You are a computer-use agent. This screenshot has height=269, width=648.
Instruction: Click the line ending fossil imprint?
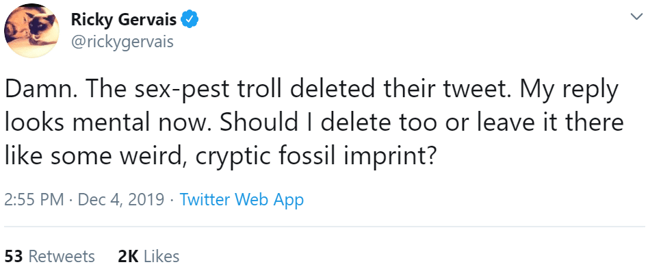click(x=220, y=157)
